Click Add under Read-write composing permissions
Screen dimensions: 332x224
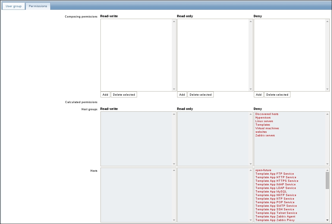tap(105, 95)
